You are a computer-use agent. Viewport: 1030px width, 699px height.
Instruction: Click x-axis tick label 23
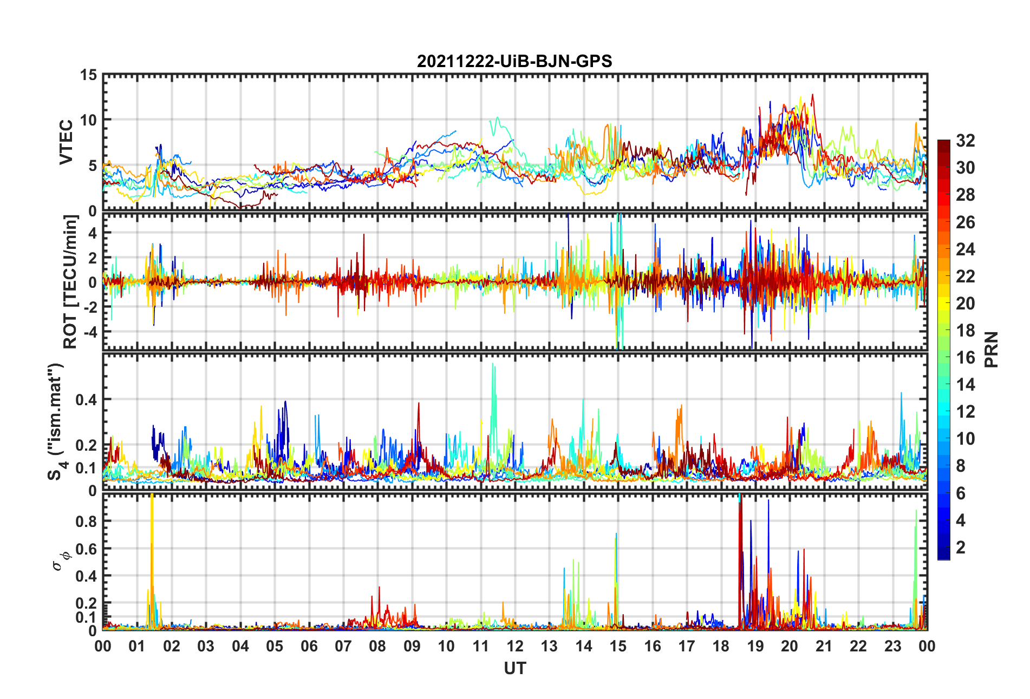click(x=893, y=646)
